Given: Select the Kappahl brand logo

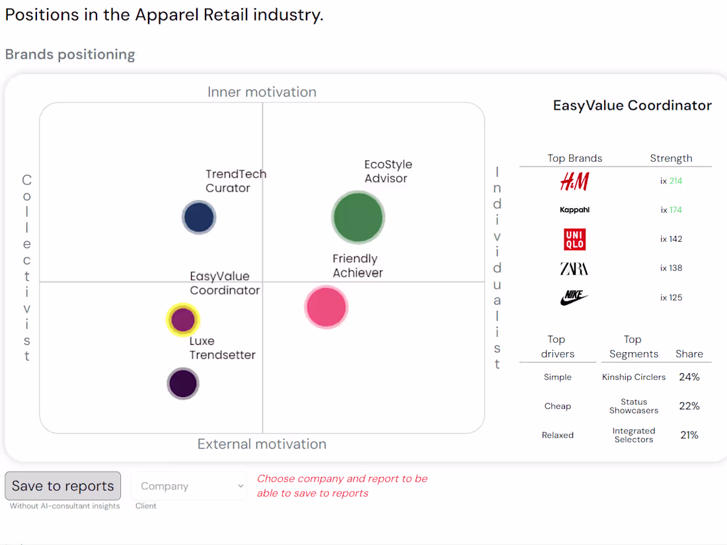Looking at the screenshot, I should coord(574,209).
